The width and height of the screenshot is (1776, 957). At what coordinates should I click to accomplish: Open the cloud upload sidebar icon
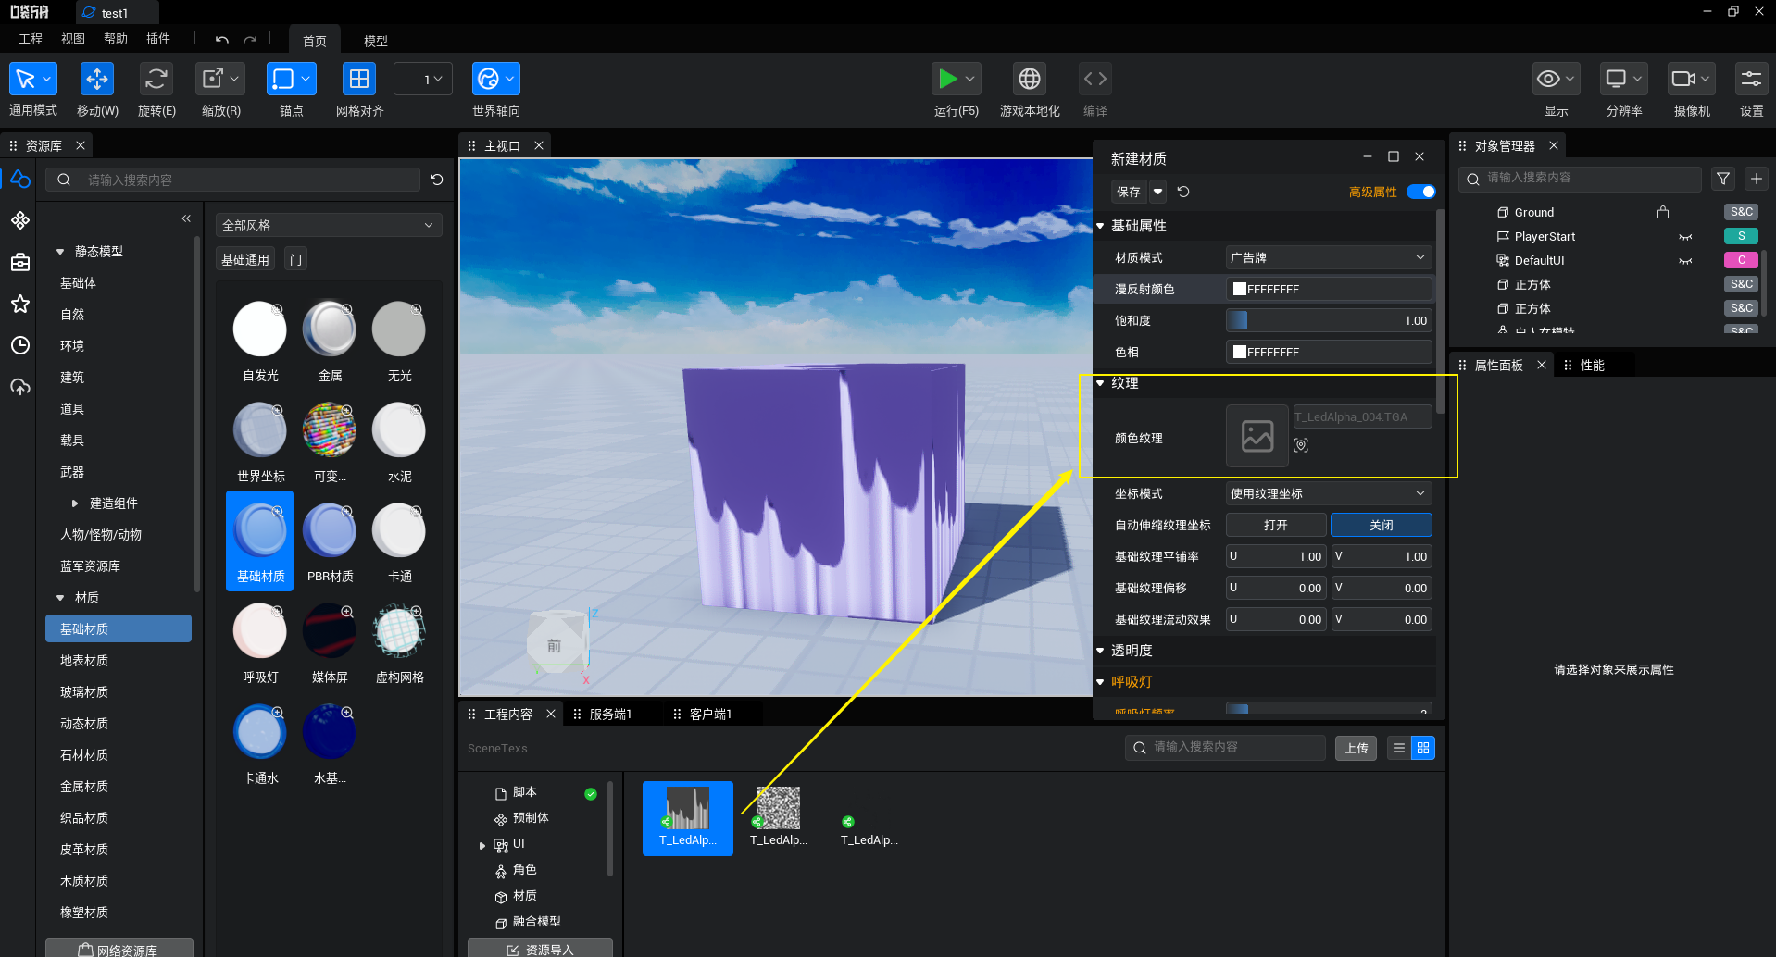click(20, 387)
